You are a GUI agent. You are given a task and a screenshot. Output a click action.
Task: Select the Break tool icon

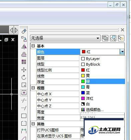click(24, 123)
